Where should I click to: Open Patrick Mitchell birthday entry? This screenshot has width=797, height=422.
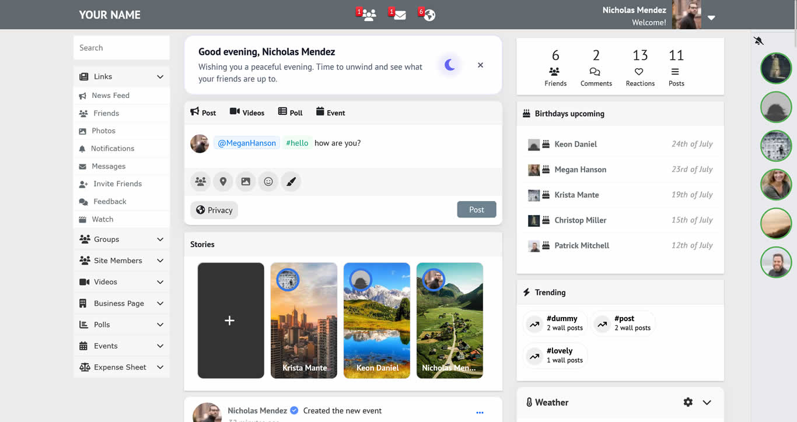pos(620,245)
